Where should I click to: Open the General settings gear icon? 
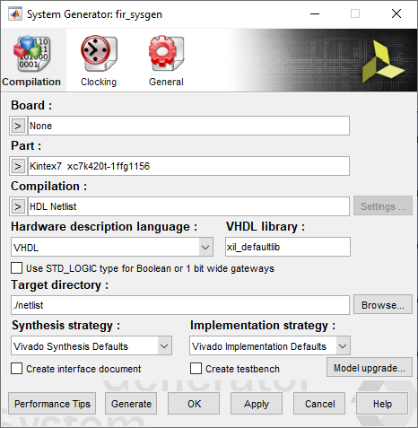[166, 53]
